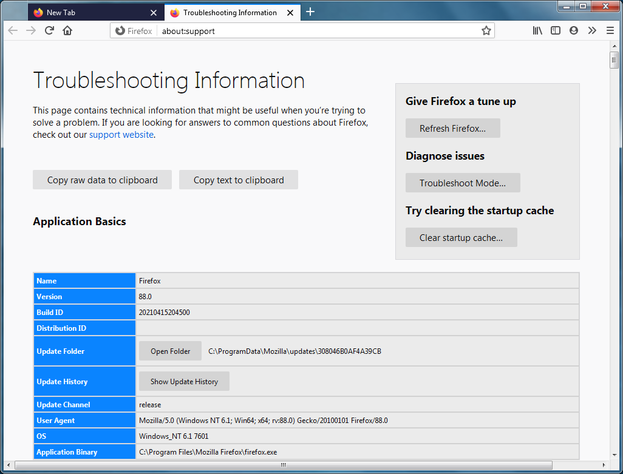Open the Home page icon
The height and width of the screenshot is (474, 623).
pyautogui.click(x=67, y=30)
